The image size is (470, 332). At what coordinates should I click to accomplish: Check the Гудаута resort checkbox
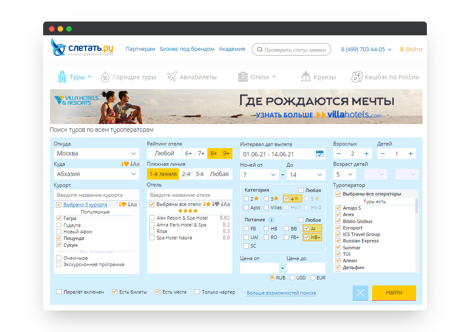pos(59,225)
